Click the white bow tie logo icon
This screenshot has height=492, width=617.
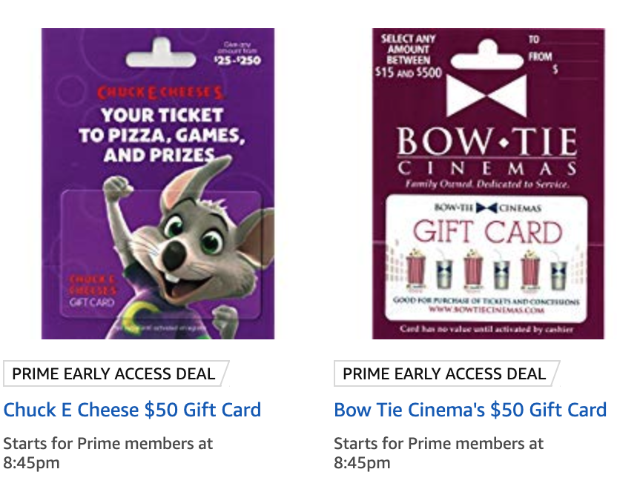pos(486,96)
